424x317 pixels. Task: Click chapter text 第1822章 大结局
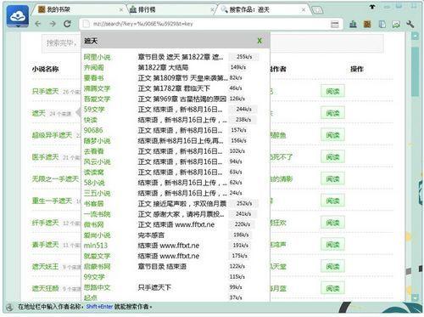[163, 67]
